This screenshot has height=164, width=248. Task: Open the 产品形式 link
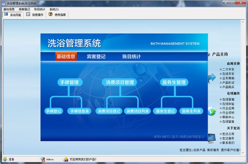[228, 83]
